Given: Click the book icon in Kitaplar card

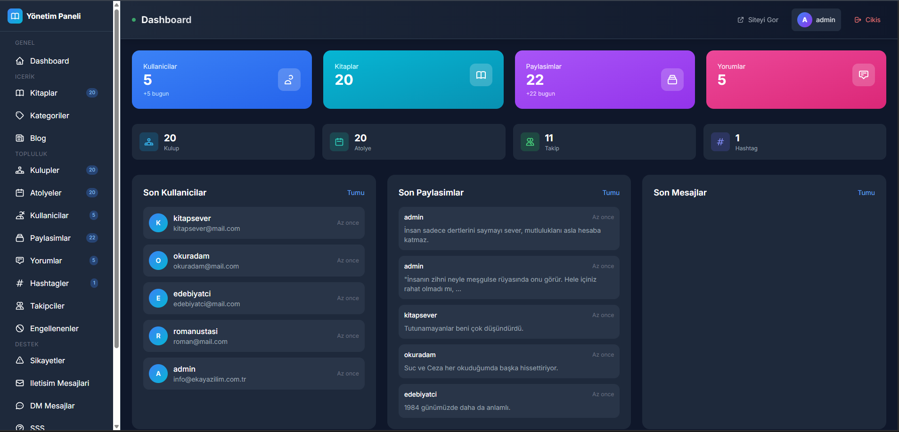Looking at the screenshot, I should pyautogui.click(x=481, y=75).
